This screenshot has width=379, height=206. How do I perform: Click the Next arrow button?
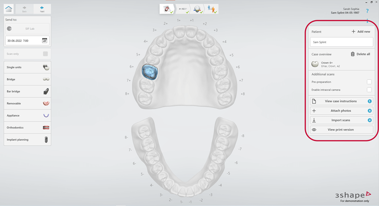click(x=42, y=9)
